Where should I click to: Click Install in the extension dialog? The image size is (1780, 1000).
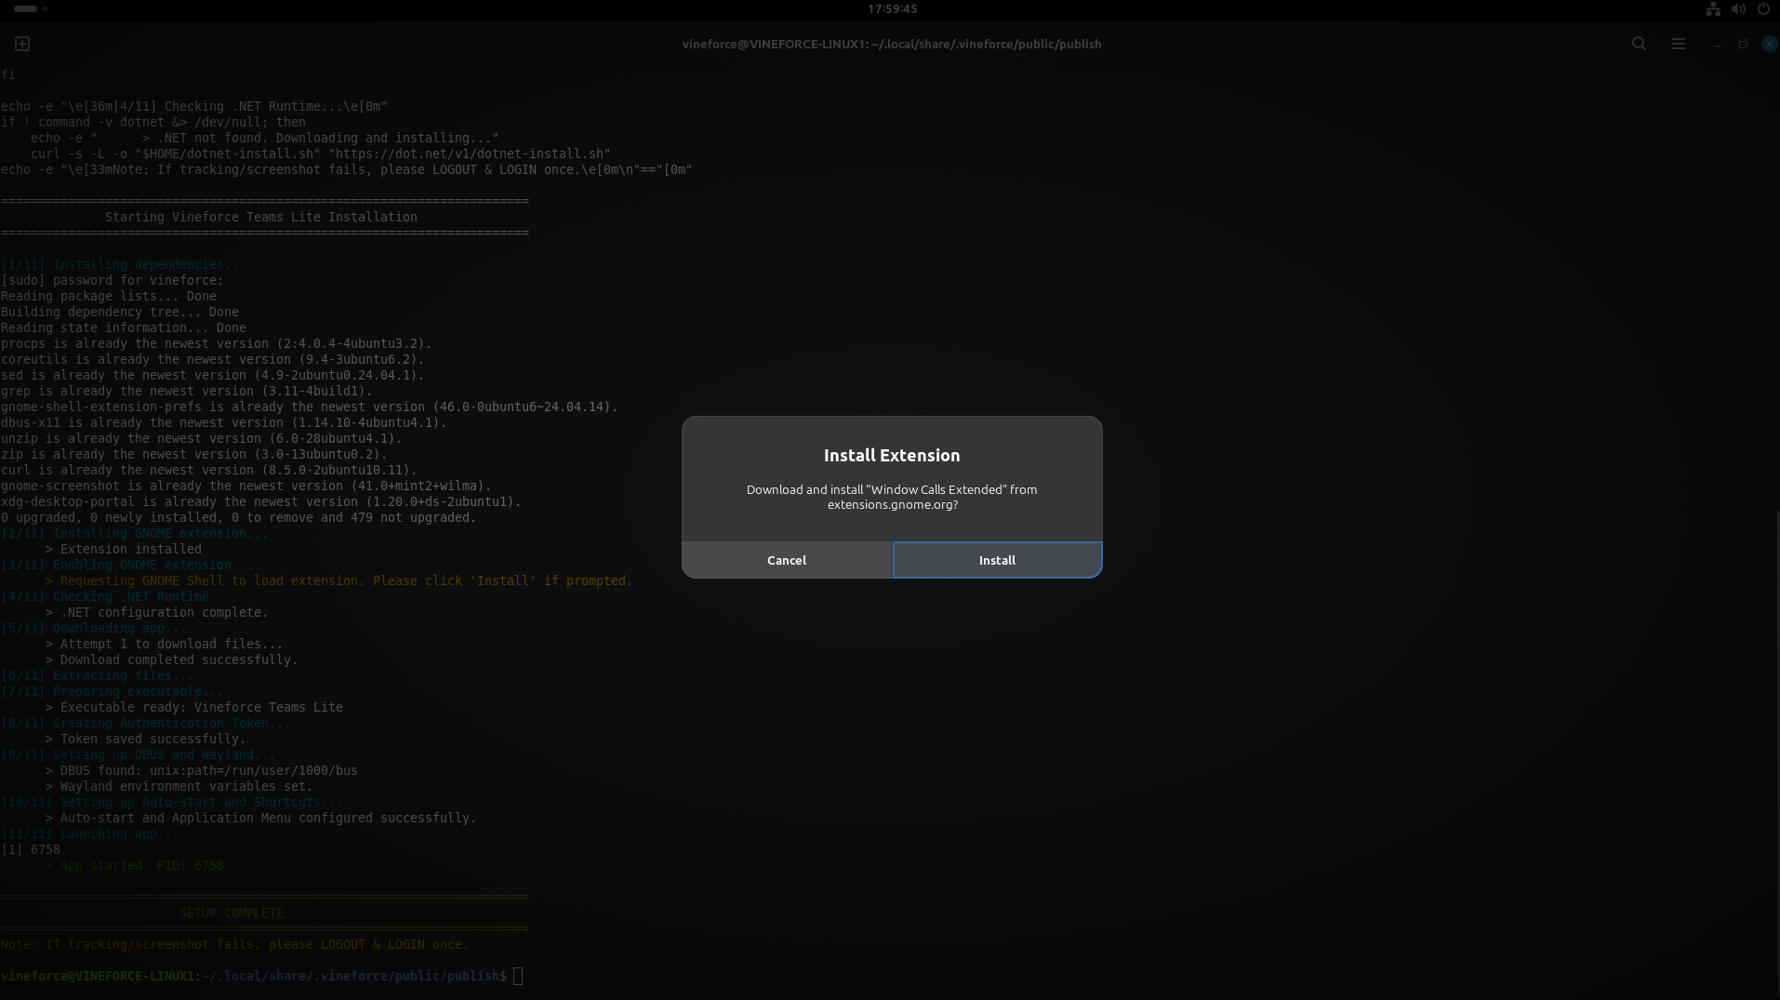click(x=997, y=560)
